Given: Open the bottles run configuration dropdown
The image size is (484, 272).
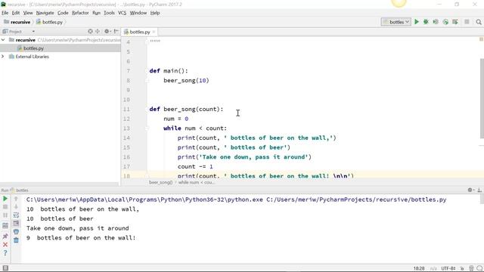Looking at the screenshot, I should (396, 22).
